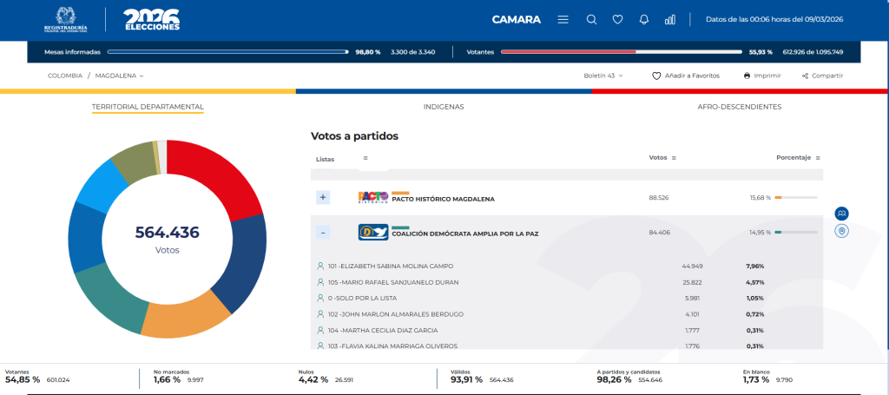The image size is (889, 395).
Task: Open the hamburger menu in the header
Action: coord(563,19)
